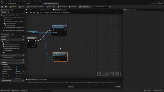Click the Browse to asset icon

pyautogui.click(x=6, y=7)
